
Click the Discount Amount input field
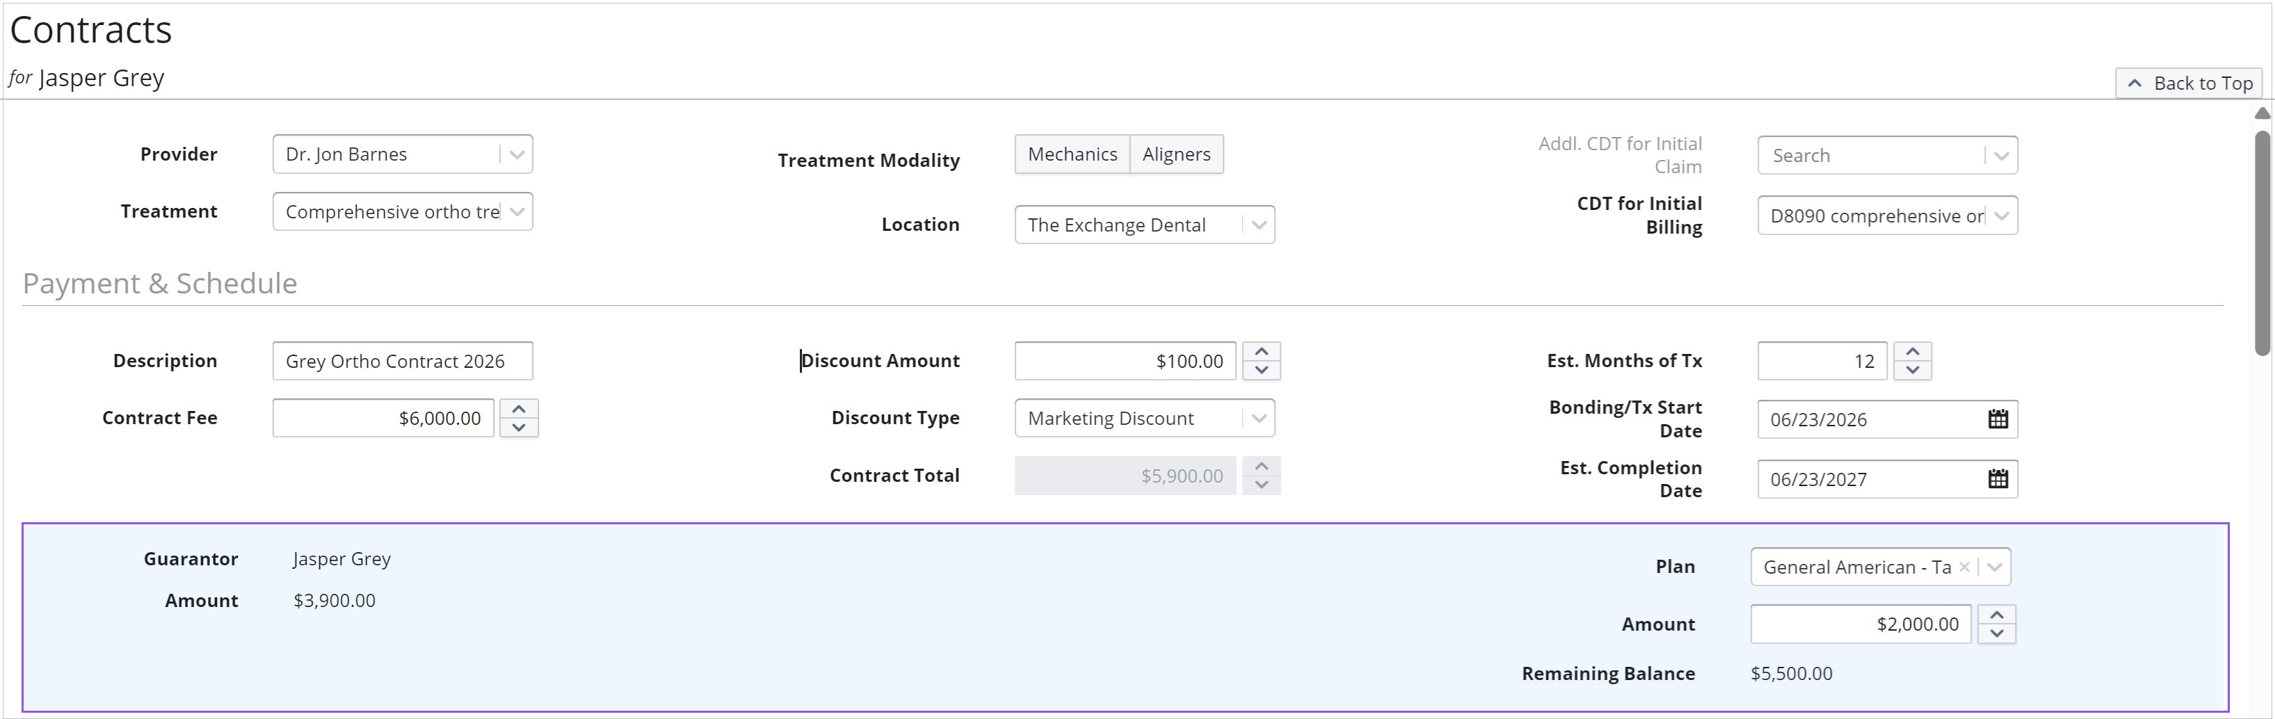[x=1125, y=362]
